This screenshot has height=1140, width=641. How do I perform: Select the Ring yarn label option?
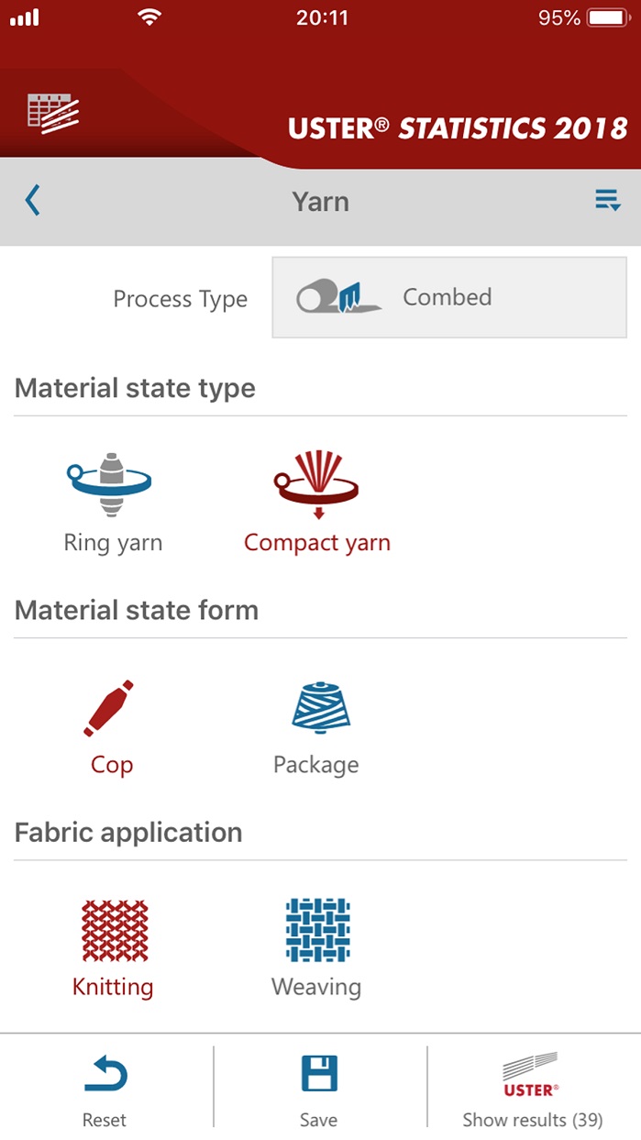pos(113,543)
